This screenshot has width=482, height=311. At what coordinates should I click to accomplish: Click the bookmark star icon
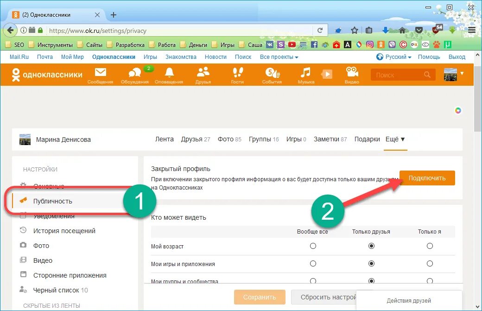(x=355, y=30)
